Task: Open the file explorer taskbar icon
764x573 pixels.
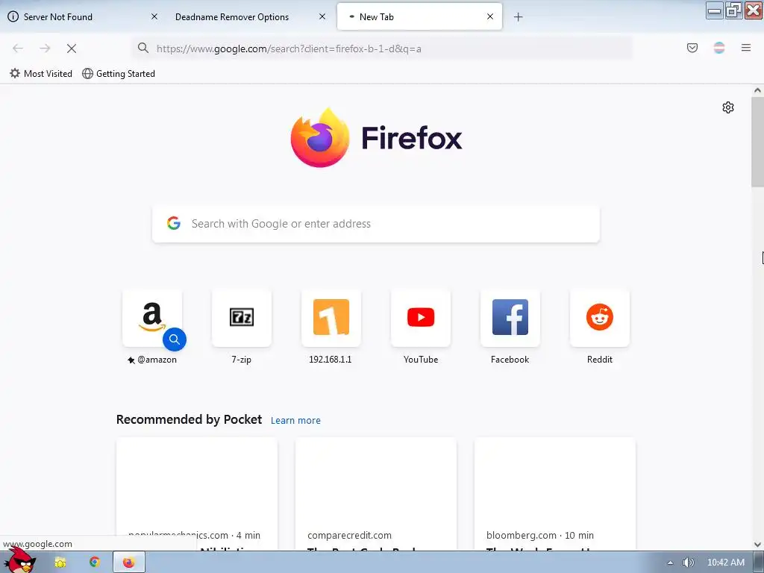Action: [60, 563]
